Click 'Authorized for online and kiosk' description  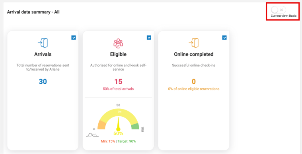[118, 67]
